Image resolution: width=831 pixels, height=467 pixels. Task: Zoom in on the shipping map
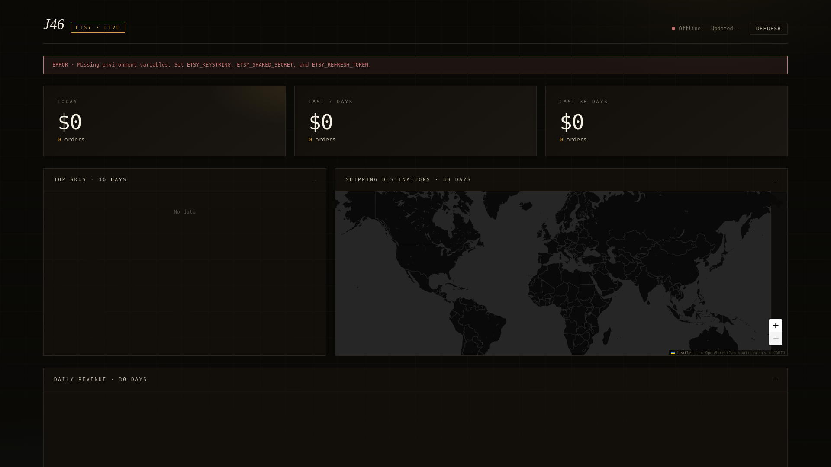pyautogui.click(x=776, y=326)
